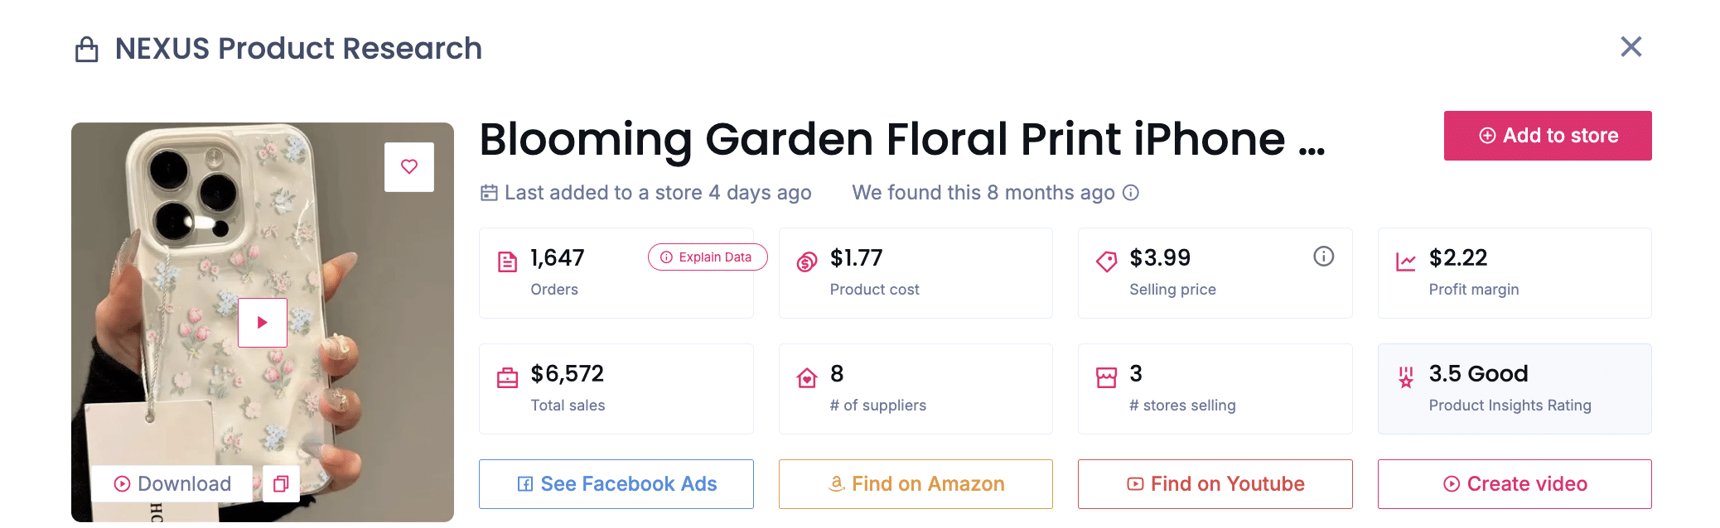Image resolution: width=1720 pixels, height=528 pixels.
Task: Click the heart favorite icon on product image
Action: [x=409, y=167]
